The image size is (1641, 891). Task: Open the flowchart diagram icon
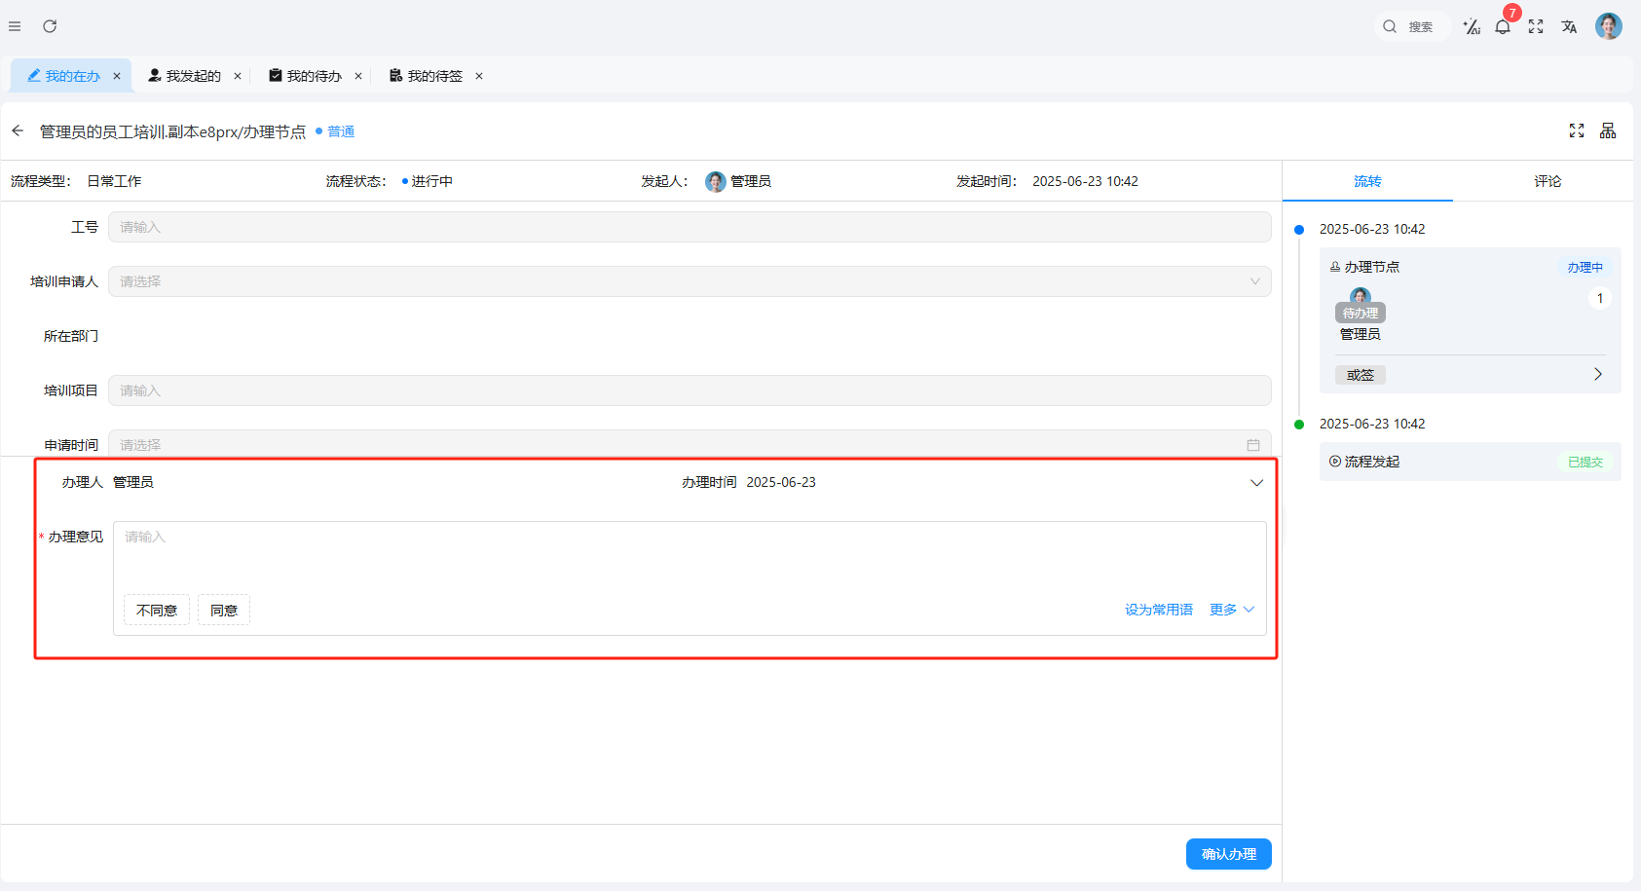point(1608,130)
